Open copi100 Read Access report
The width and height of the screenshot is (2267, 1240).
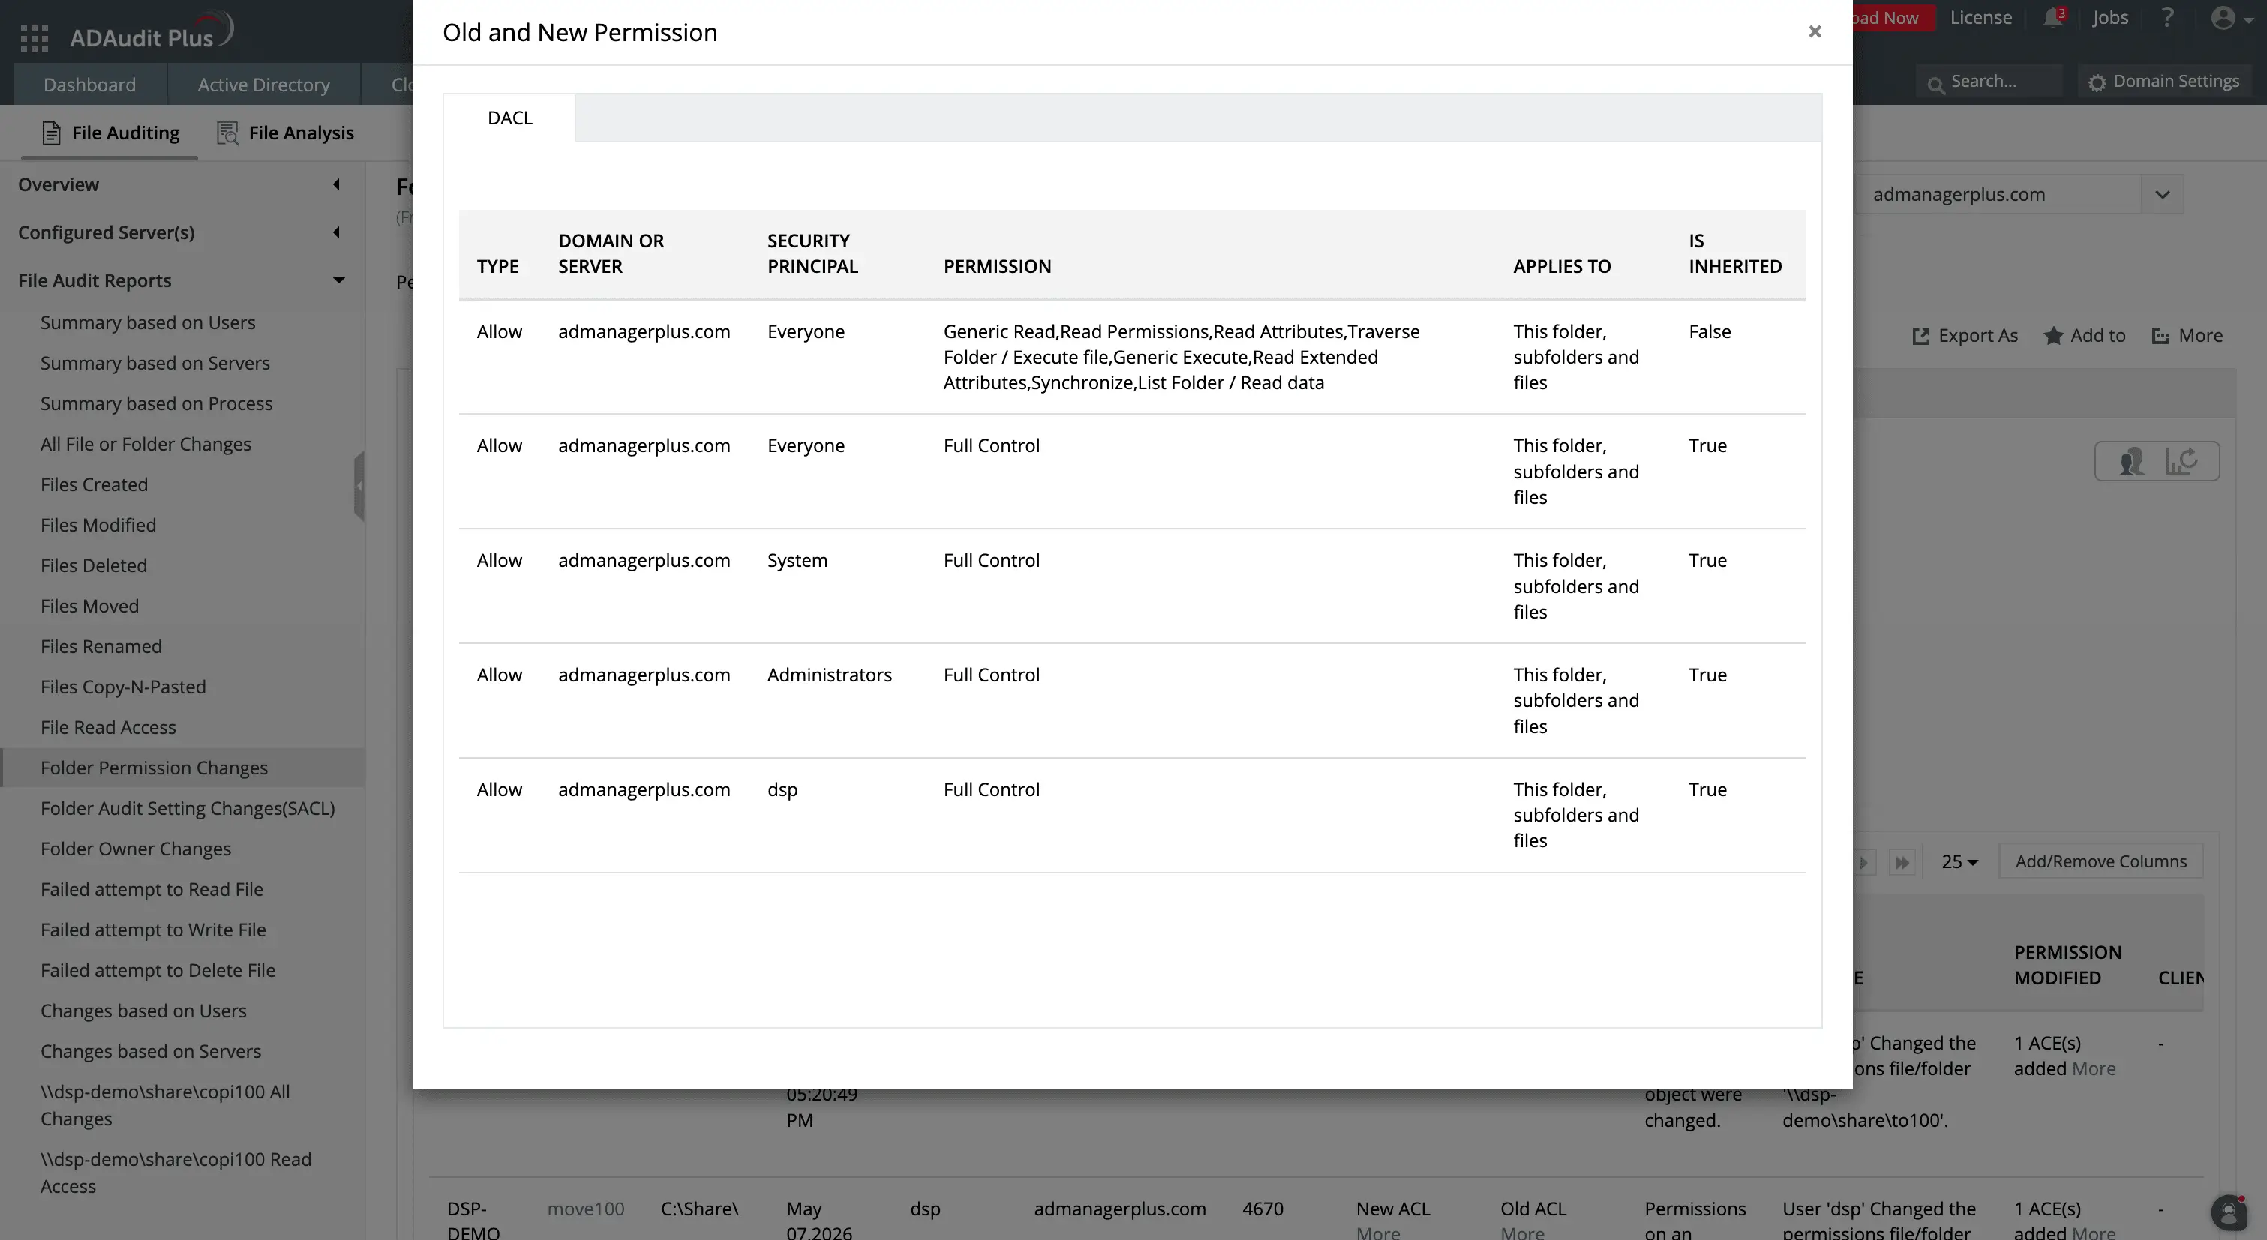click(175, 1173)
